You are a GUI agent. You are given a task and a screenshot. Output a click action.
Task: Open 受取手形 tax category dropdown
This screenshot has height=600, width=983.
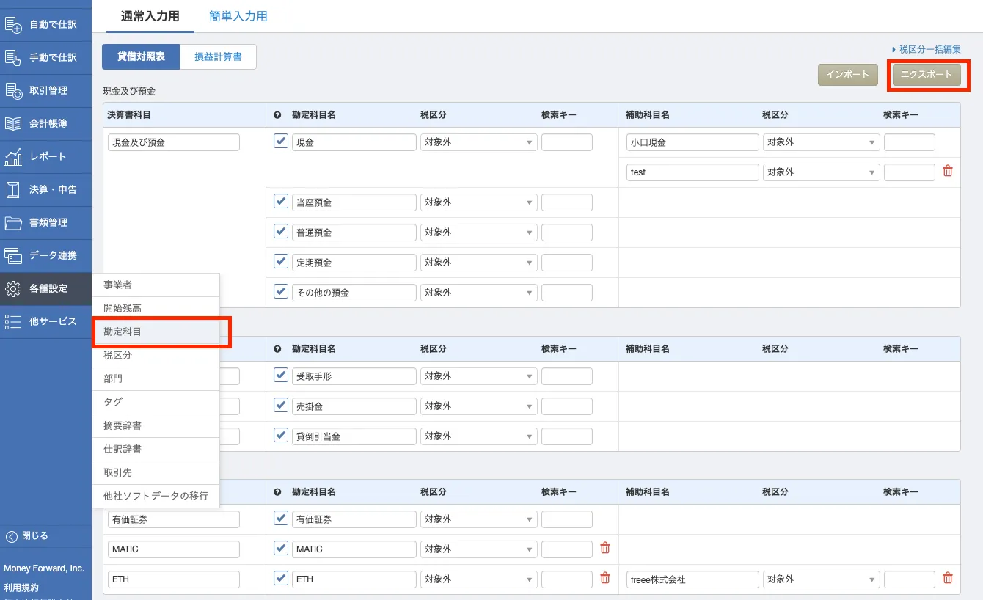tap(478, 376)
